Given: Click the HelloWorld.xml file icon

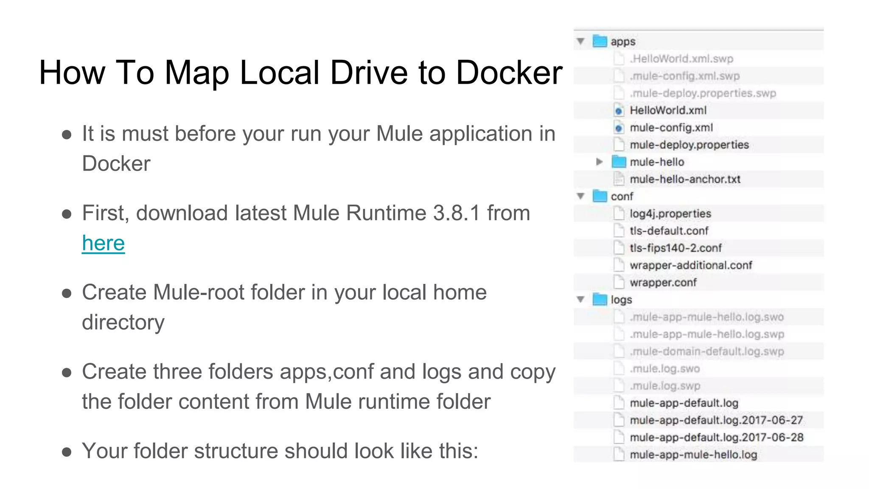Looking at the screenshot, I should 619,110.
